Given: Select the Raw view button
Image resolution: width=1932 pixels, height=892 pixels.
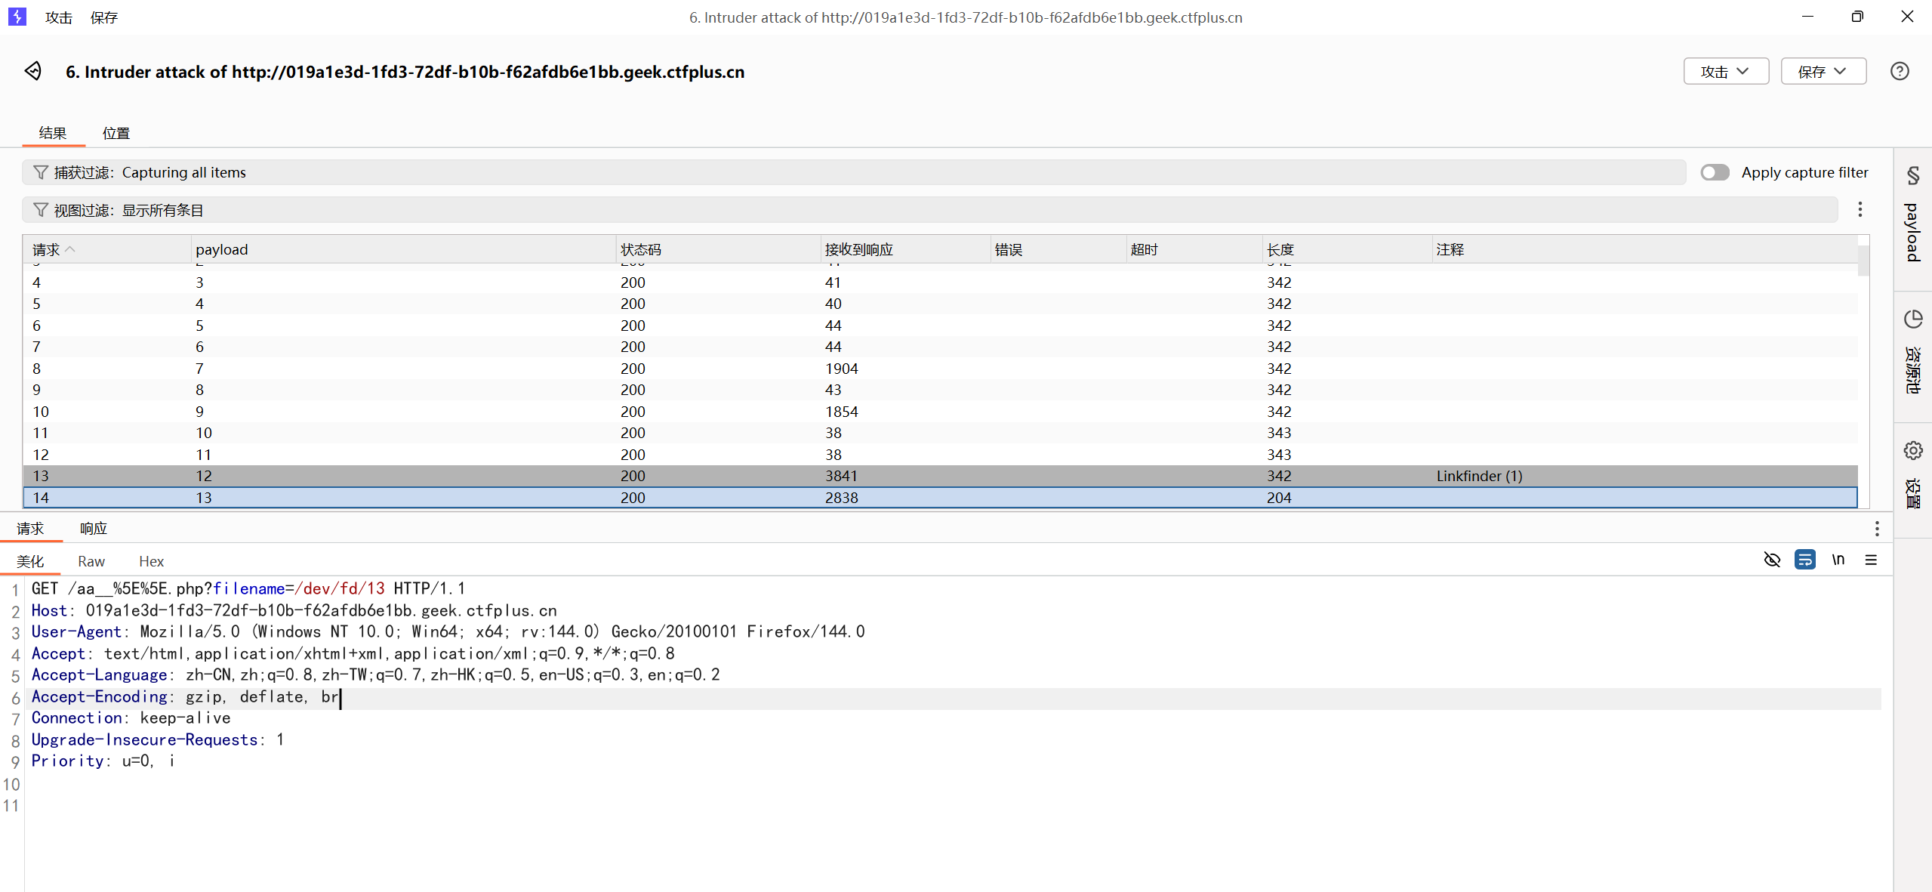Looking at the screenshot, I should [x=91, y=561].
